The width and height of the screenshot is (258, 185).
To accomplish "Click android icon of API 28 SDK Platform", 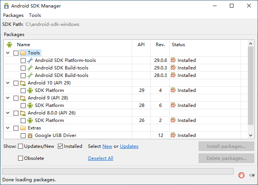I will click(x=30, y=105).
